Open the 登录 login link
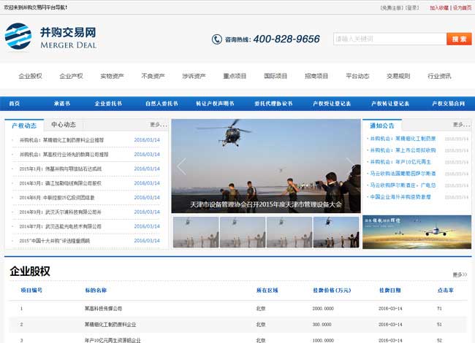 tap(411, 8)
